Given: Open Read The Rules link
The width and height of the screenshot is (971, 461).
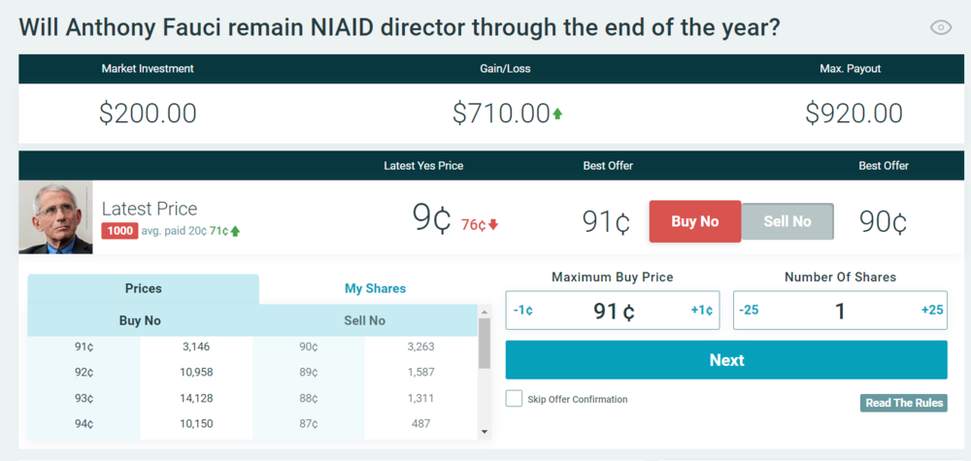Looking at the screenshot, I should click(903, 403).
